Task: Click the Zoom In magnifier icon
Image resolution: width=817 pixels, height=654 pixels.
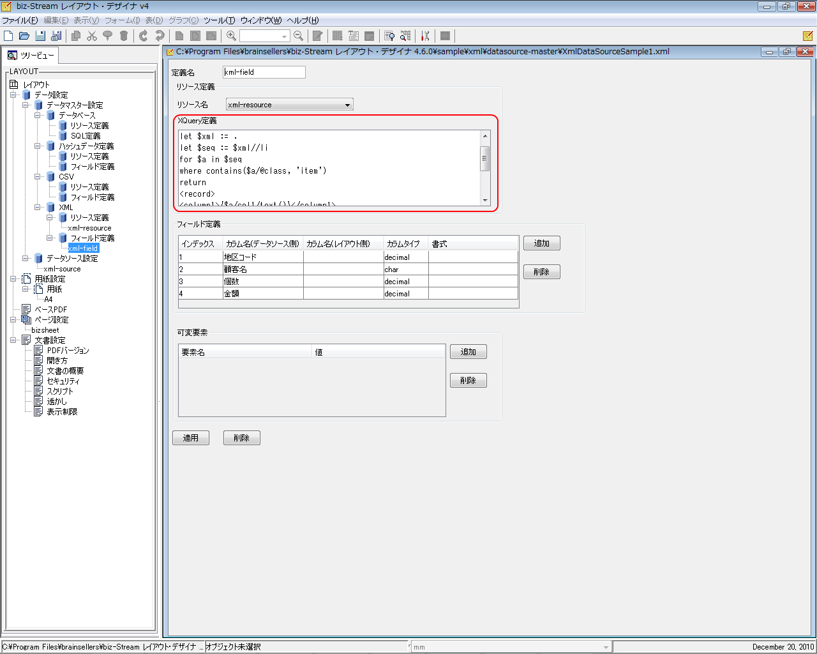Action: pos(231,36)
